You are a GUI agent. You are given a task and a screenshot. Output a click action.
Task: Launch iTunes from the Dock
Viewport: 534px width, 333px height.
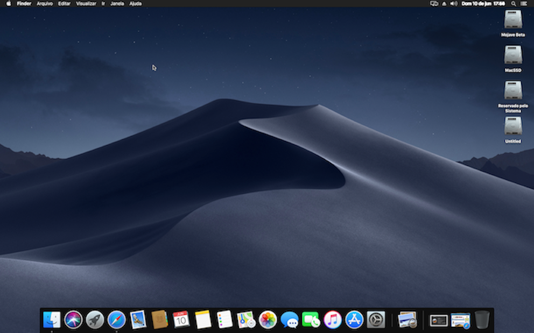[x=332, y=320]
